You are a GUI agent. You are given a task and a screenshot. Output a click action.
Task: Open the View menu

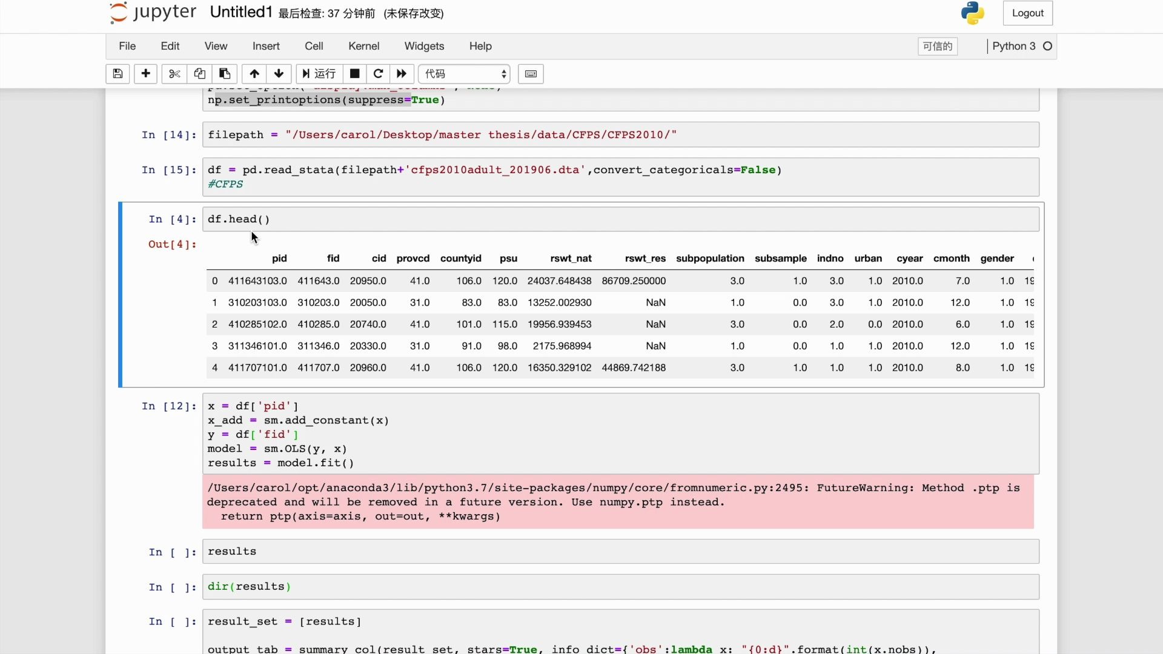(x=216, y=46)
